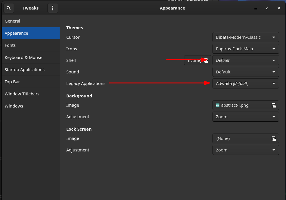Click the abstract-l.png image thumbnail
The image size is (286, 200).
[x=217, y=105]
